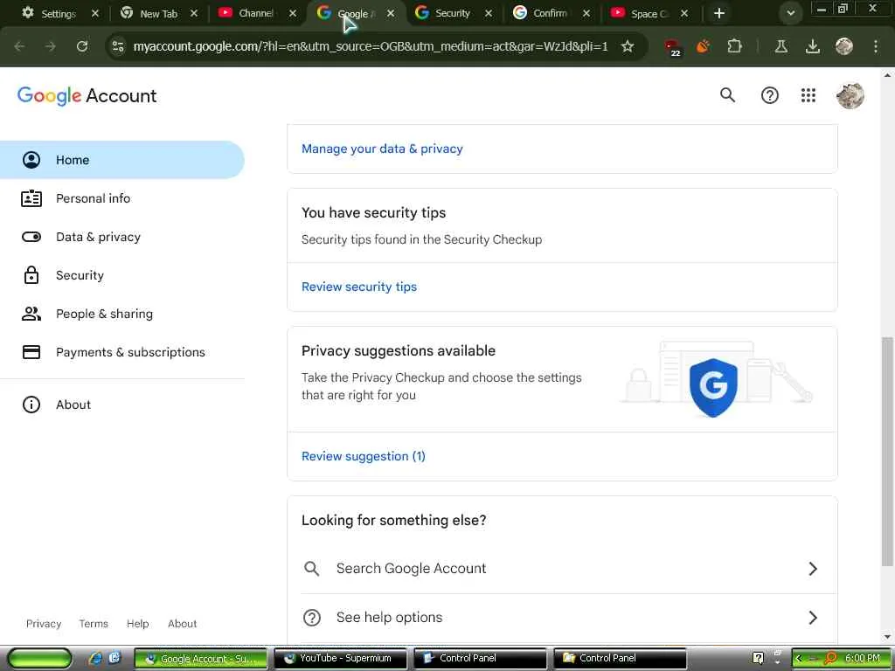The image size is (895, 671).
Task: Click the You have security tips heading
Action: [x=374, y=213]
